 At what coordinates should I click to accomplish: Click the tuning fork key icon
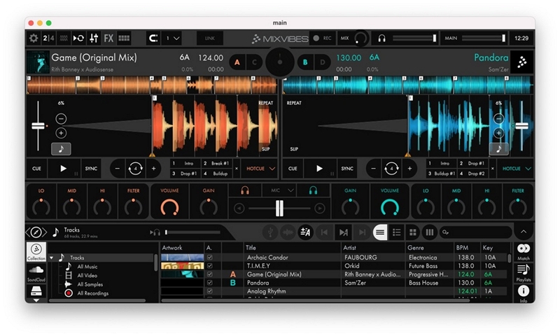(x=270, y=232)
